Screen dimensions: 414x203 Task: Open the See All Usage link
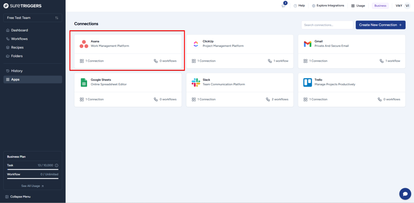coord(33,186)
